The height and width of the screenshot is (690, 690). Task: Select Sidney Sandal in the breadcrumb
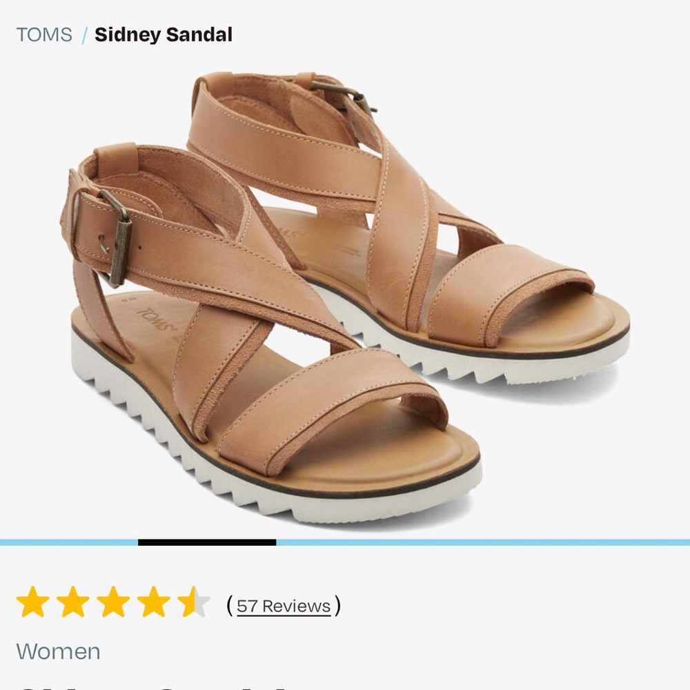[x=164, y=34]
